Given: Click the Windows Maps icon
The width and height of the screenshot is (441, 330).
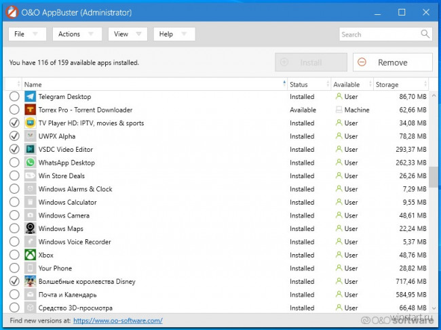Looking at the screenshot, I should (x=30, y=228).
